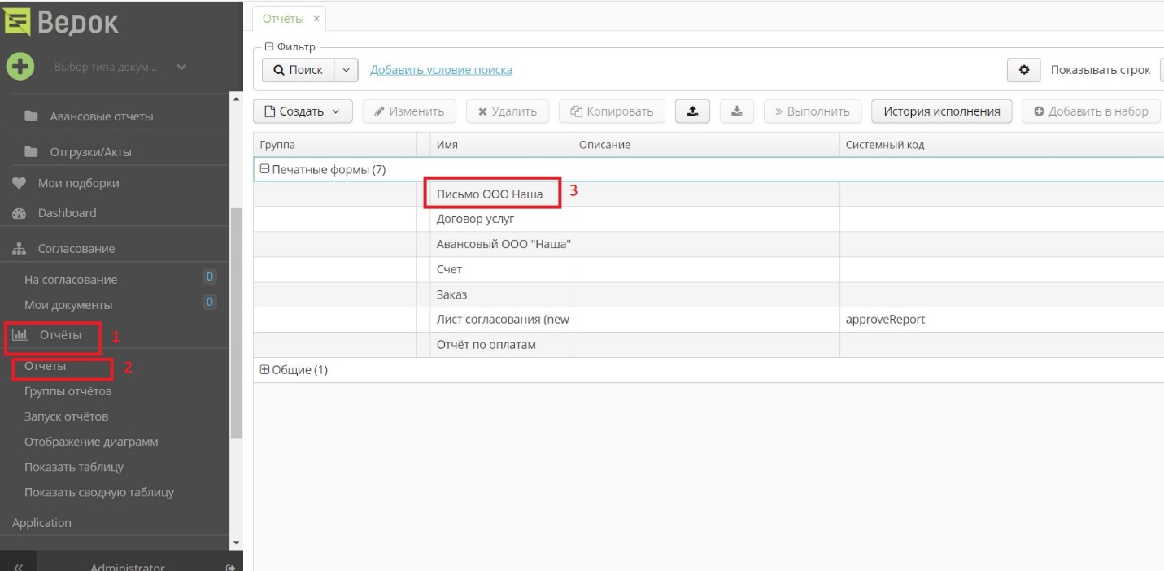Click the download arrow icon in toolbar

[737, 111]
